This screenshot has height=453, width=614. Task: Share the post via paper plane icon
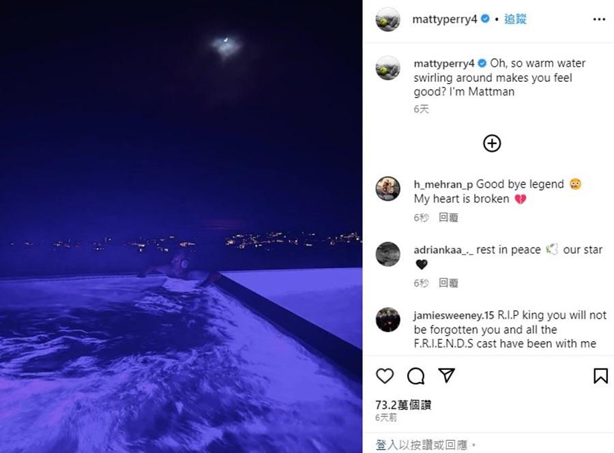click(x=446, y=375)
